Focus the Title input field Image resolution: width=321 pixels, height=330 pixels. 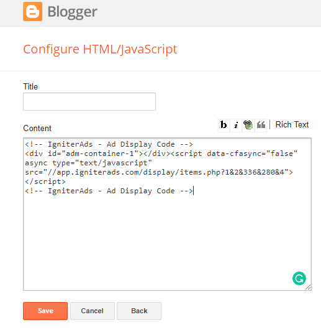pyautogui.click(x=89, y=101)
